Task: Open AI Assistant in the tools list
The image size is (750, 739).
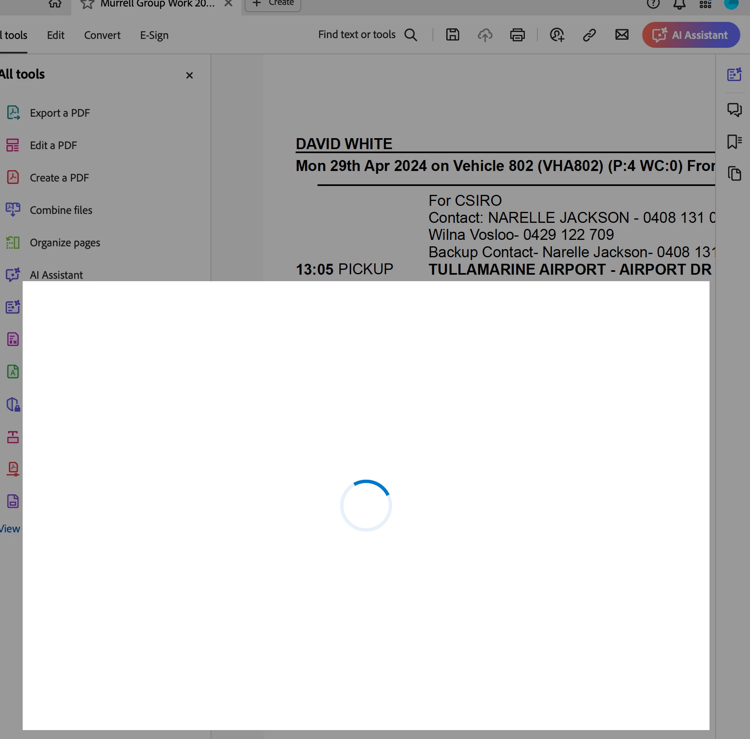Action: (56, 275)
